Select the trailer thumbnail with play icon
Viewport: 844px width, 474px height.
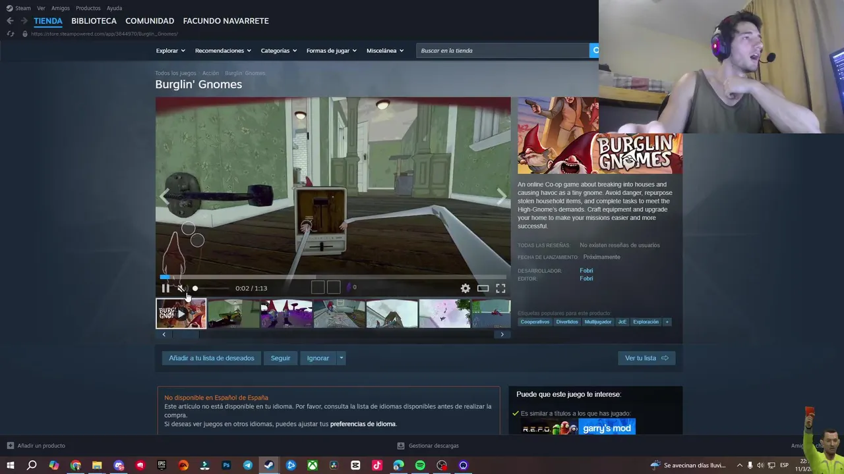click(x=181, y=313)
